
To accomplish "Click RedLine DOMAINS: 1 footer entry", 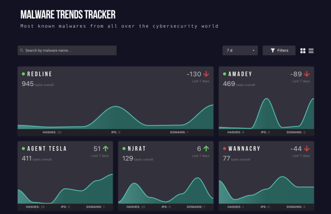I will (x=179, y=132).
